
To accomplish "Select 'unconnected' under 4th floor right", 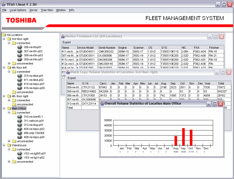I will (25, 104).
